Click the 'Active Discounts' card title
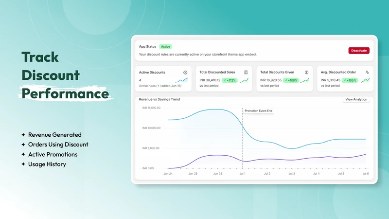 coord(152,73)
